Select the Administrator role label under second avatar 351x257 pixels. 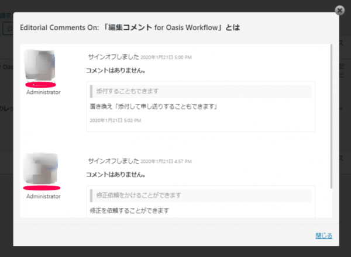pos(43,196)
